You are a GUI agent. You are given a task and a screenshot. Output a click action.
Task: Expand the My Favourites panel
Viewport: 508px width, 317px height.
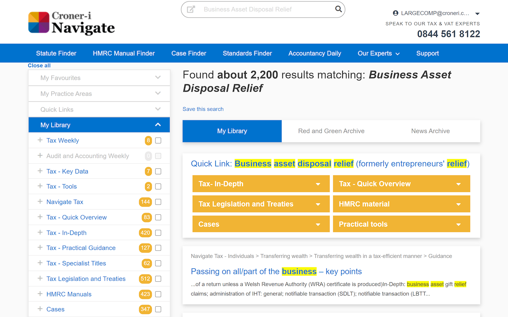pos(99,78)
